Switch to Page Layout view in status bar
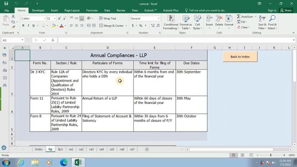 click(x=242, y=155)
